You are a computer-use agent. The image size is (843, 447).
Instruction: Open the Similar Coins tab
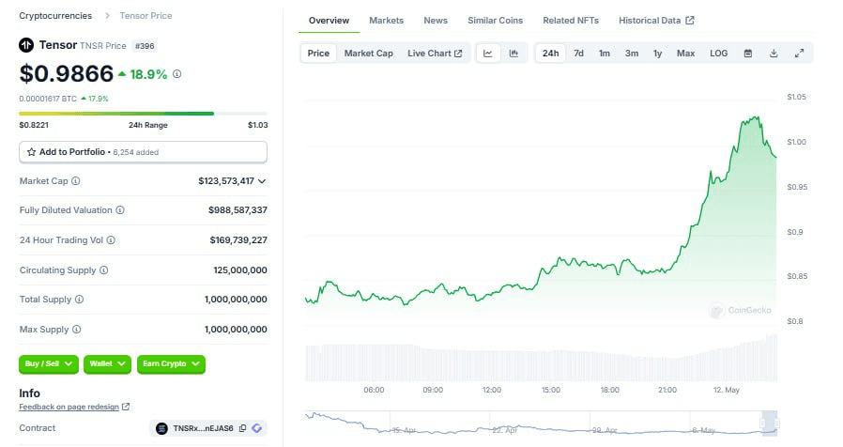[495, 21]
